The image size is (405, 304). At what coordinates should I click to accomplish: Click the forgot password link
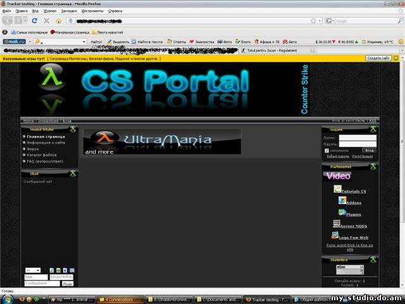(338, 156)
